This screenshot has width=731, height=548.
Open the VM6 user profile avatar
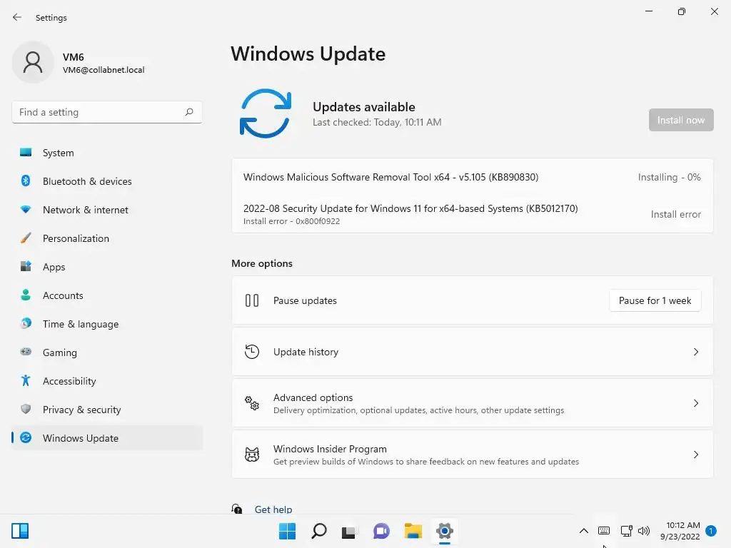tap(33, 62)
